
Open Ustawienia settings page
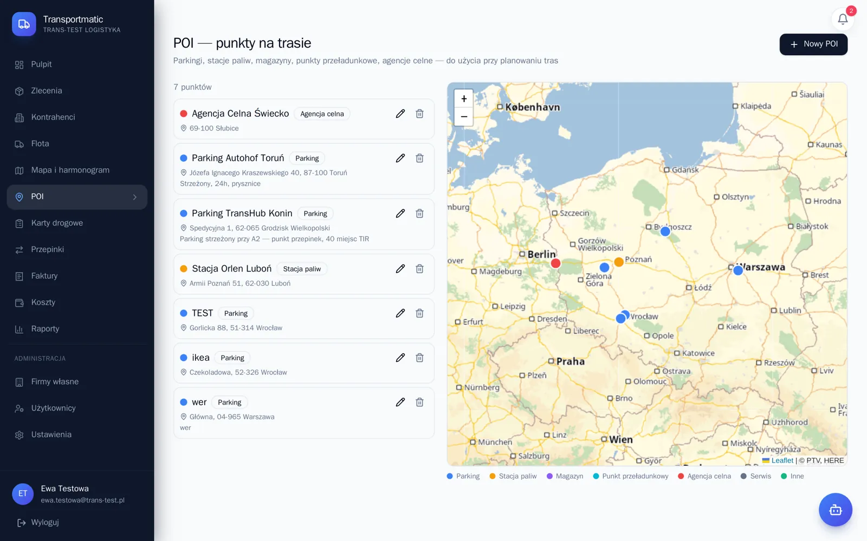[77, 435]
